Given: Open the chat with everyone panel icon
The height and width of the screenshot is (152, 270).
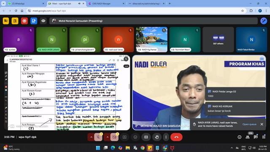Looking at the screenshot, I should [256, 137].
